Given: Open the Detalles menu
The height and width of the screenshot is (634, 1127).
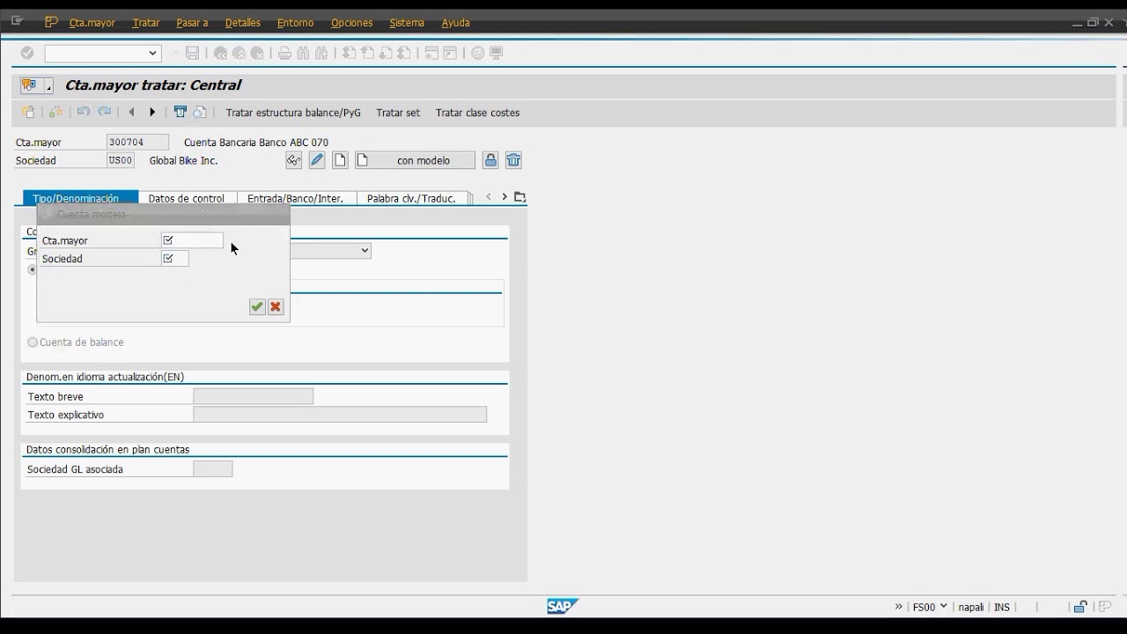Looking at the screenshot, I should 243,23.
